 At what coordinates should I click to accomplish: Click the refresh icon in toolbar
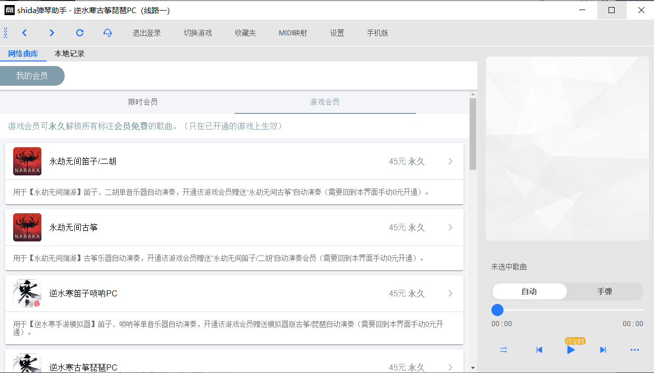[x=79, y=33]
